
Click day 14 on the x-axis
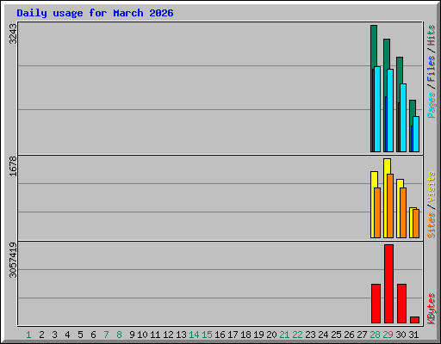tap(194, 335)
